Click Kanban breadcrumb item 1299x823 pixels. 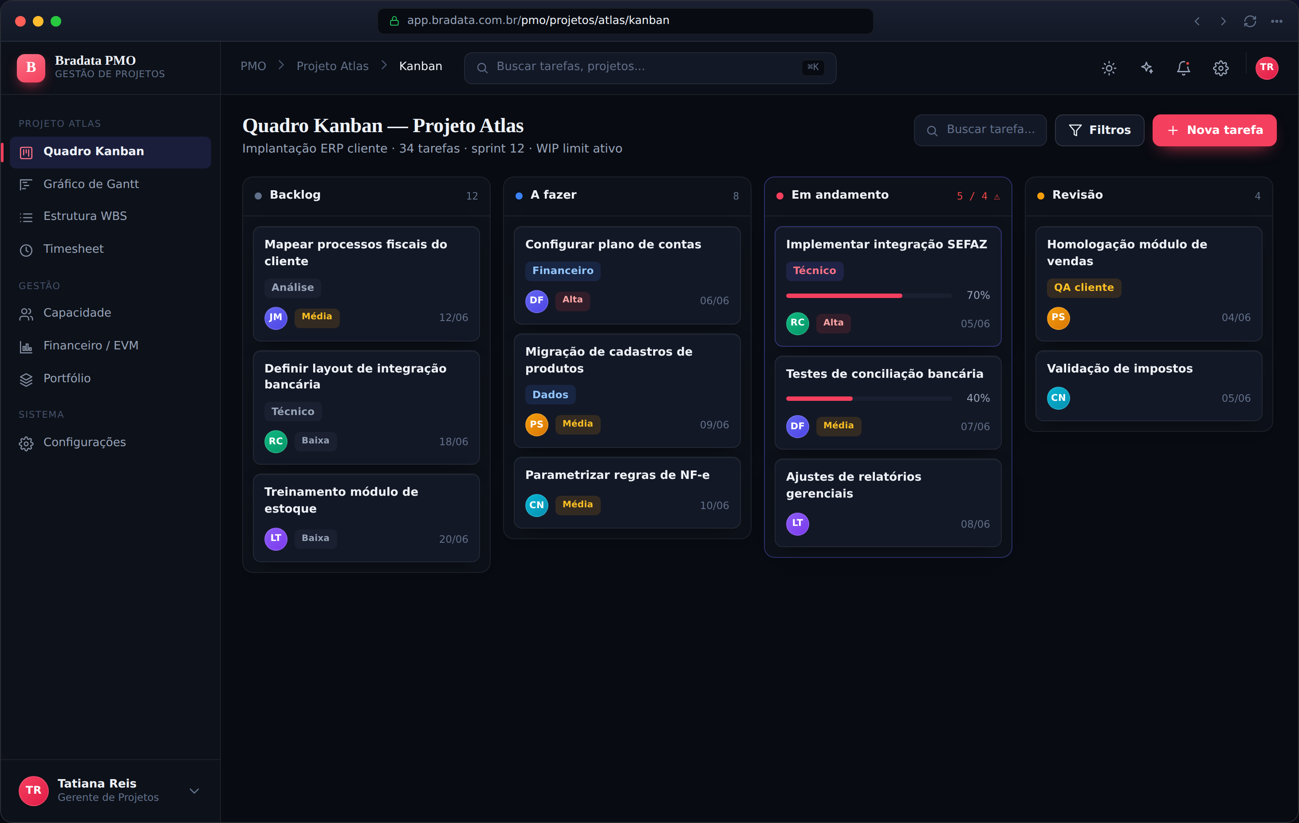[x=420, y=67]
